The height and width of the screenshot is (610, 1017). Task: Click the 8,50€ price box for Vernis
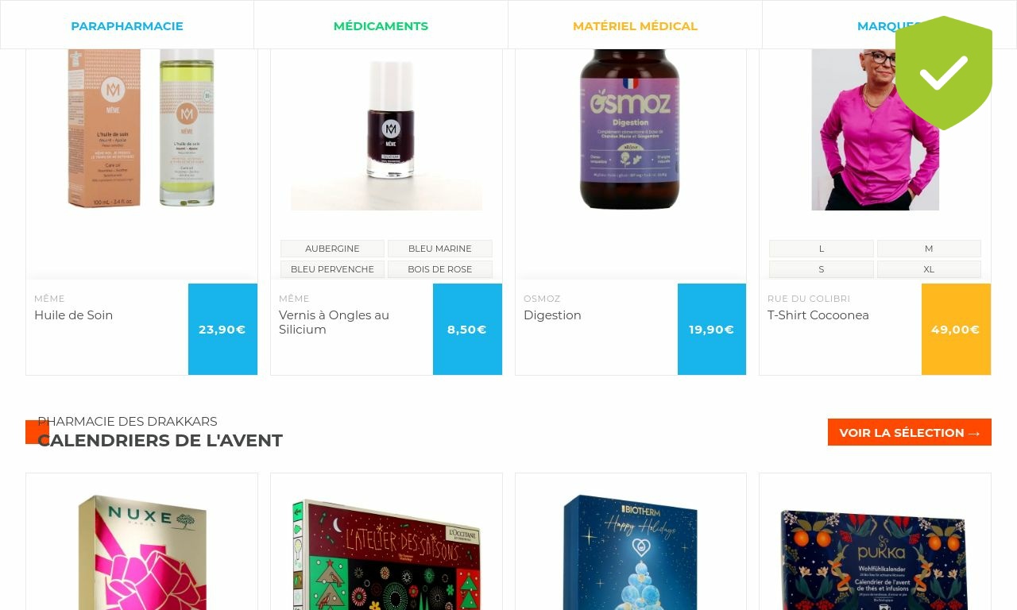pyautogui.click(x=467, y=329)
